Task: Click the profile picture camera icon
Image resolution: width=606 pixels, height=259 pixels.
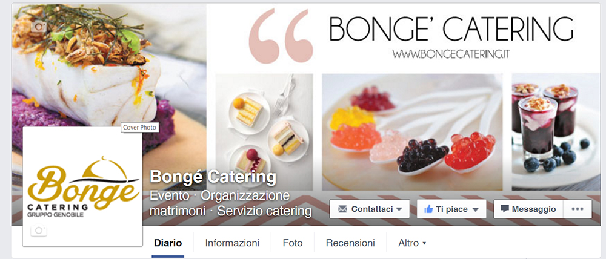Action: point(38,231)
